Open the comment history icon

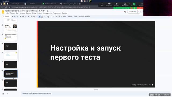point(125,12)
